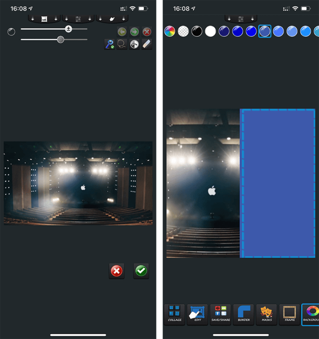Open the rainbow custom color picker
The width and height of the screenshot is (319, 339).
pyautogui.click(x=170, y=31)
